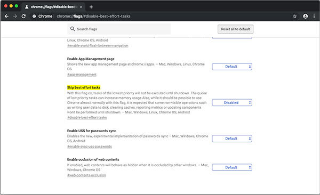Expand Enable USS for passwords sync dropdown
The height and width of the screenshot is (195, 320).
pyautogui.click(x=232, y=139)
